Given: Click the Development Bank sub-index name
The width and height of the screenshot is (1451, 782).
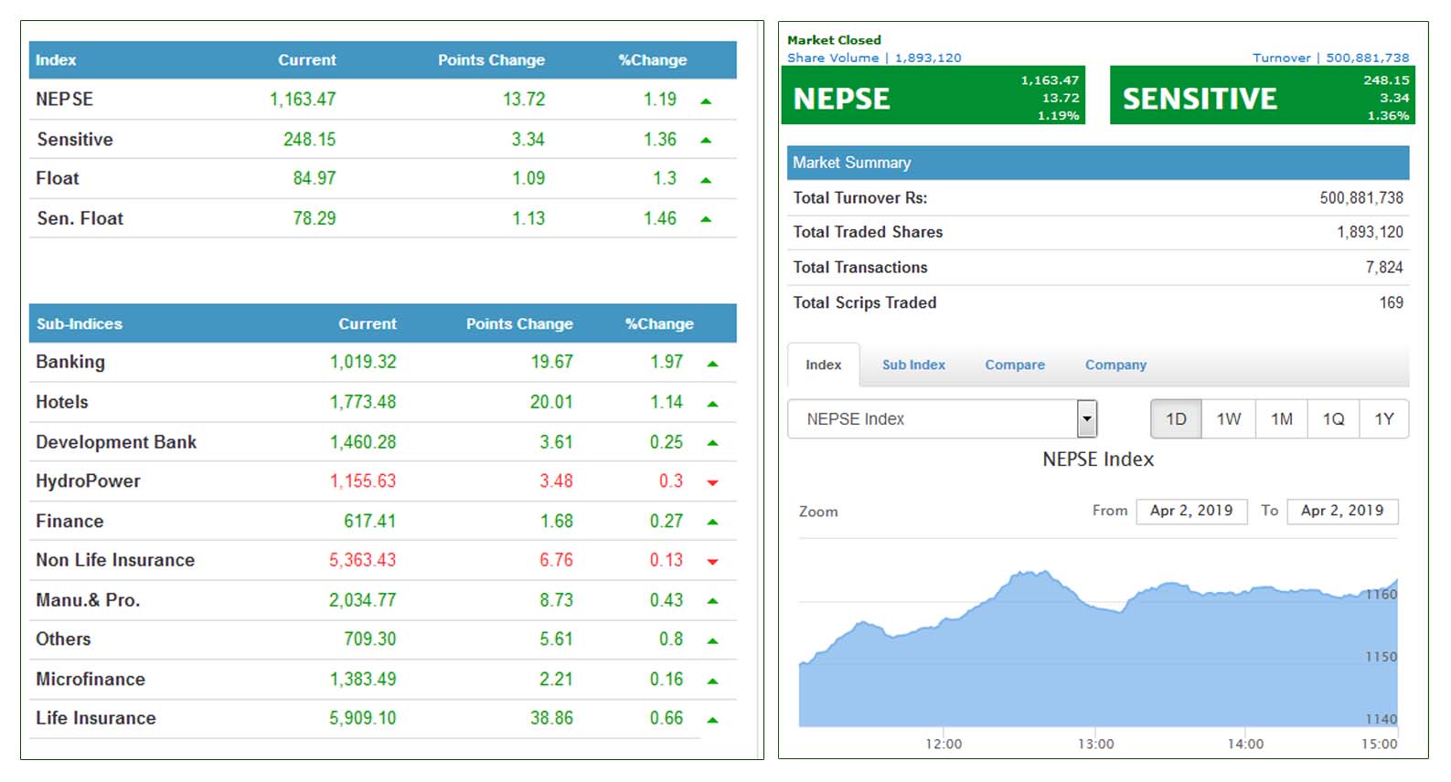Looking at the screenshot, I should (x=116, y=442).
